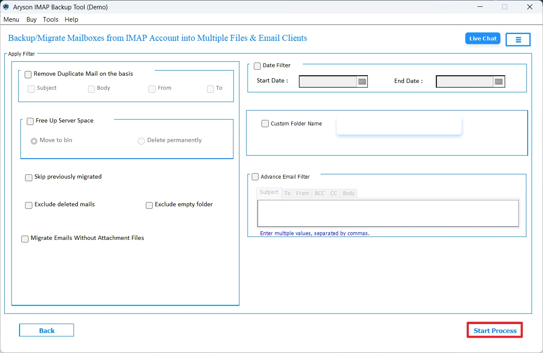This screenshot has height=353, width=543.
Task: Click the Advance Email Filter text area
Action: click(x=388, y=214)
